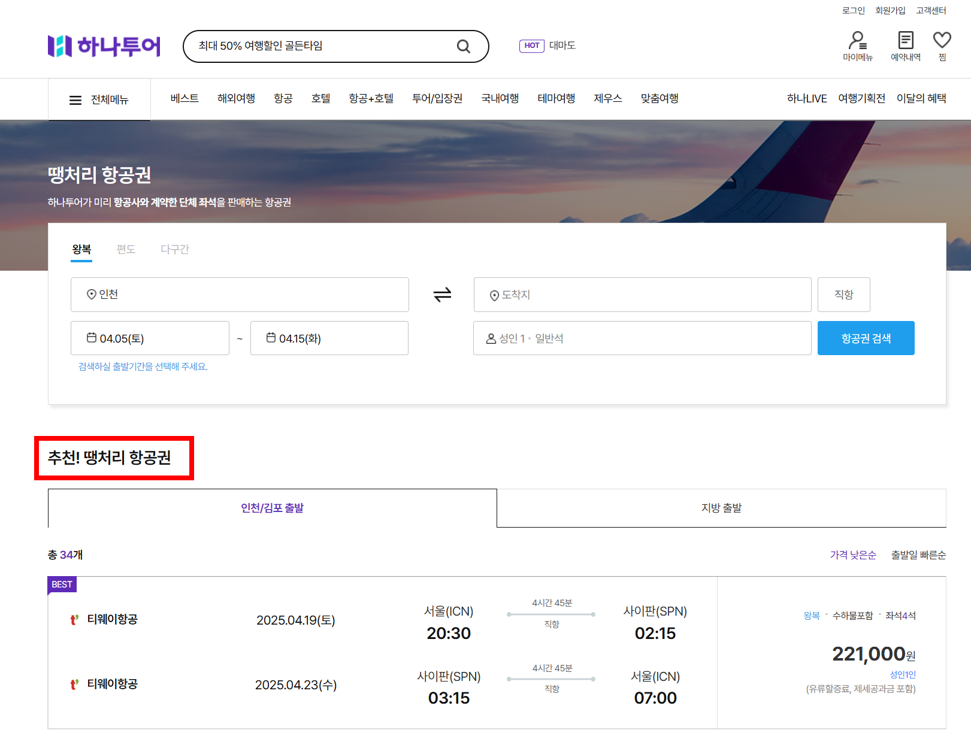The height and width of the screenshot is (736, 971).
Task: Click the 항공권 검색 button
Action: (866, 338)
